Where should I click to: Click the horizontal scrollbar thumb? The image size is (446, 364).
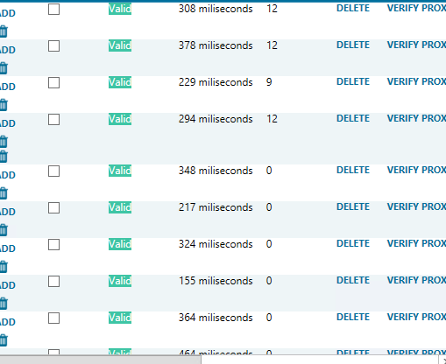100,360
